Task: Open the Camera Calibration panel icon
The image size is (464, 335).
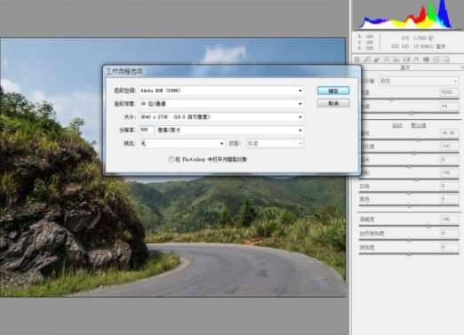Action: click(x=427, y=60)
